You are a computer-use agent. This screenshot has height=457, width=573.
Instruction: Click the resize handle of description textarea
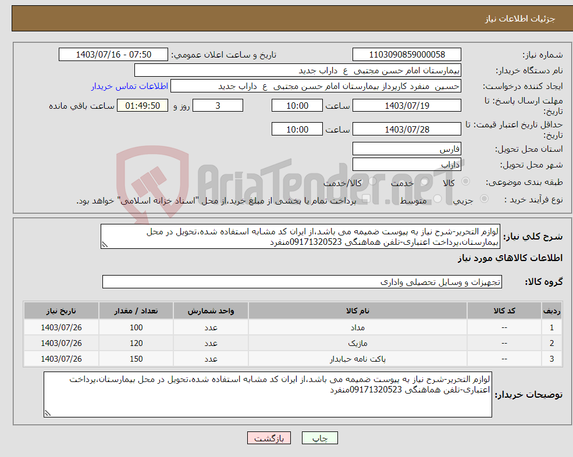[105, 245]
